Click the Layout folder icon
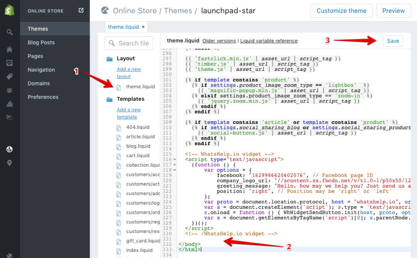This screenshot has width=417, height=258. tap(110, 59)
